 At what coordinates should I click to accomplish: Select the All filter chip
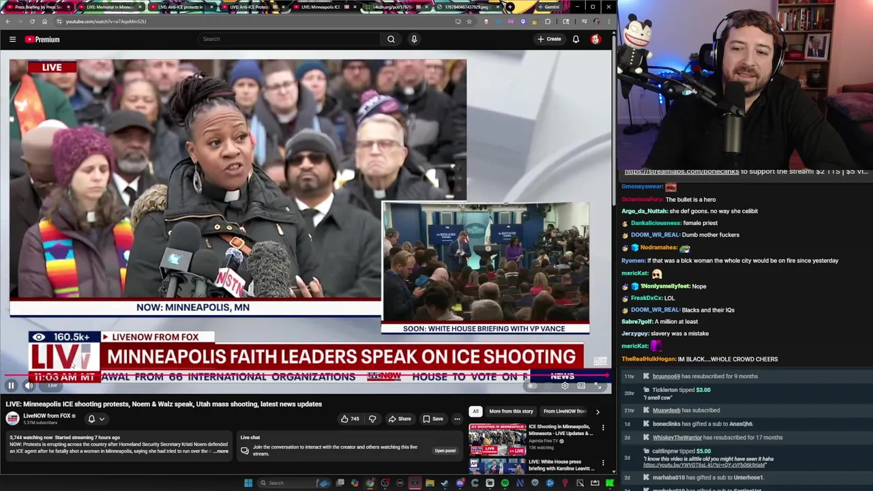[475, 411]
